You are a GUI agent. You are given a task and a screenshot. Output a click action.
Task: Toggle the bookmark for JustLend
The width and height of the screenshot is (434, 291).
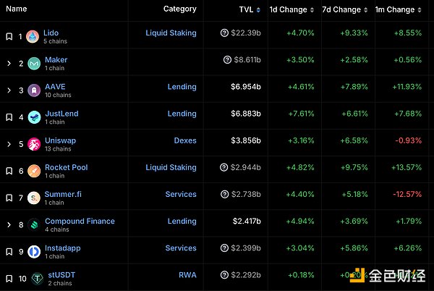pyautogui.click(x=9, y=117)
